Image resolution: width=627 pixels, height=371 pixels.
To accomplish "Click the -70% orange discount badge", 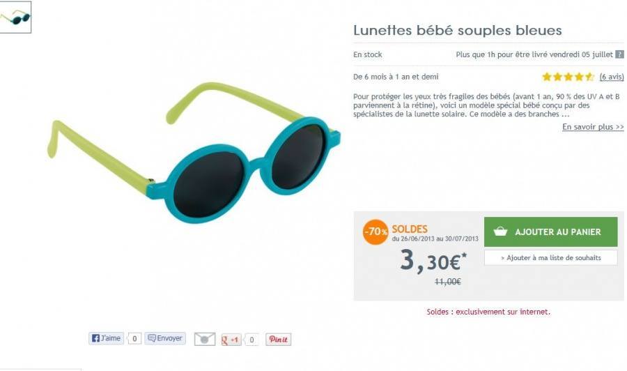I will tap(376, 233).
